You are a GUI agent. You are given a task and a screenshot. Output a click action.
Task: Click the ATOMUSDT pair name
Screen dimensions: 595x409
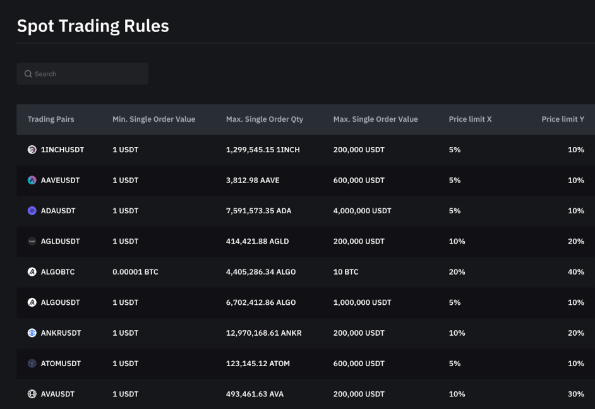coord(59,364)
